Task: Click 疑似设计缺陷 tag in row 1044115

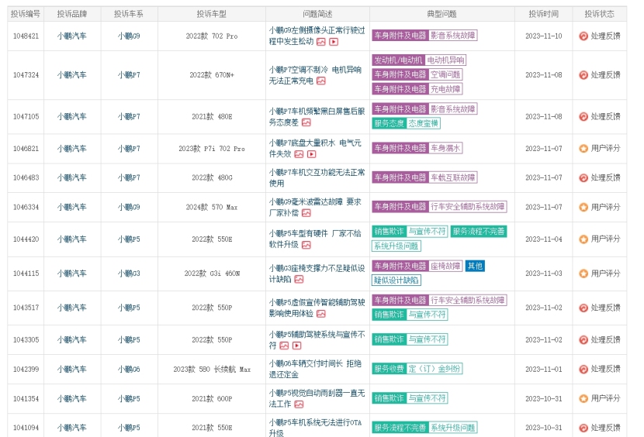Action: pyautogui.click(x=396, y=280)
